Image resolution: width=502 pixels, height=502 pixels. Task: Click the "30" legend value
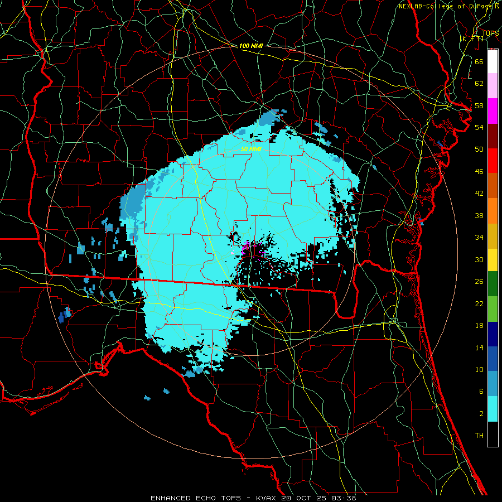(x=479, y=259)
